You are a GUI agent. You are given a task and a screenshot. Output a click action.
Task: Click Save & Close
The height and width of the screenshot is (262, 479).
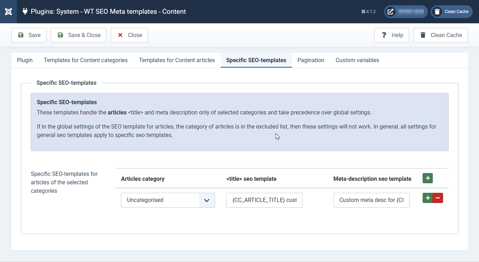coord(79,35)
